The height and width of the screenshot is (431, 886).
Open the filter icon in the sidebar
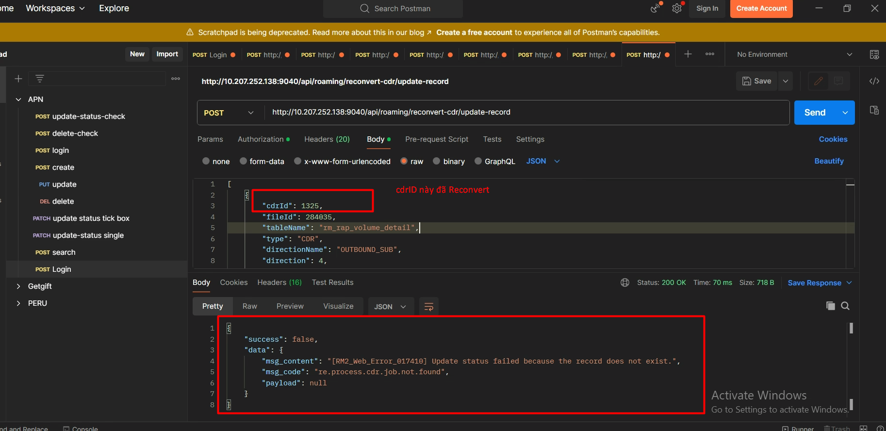[x=40, y=79]
